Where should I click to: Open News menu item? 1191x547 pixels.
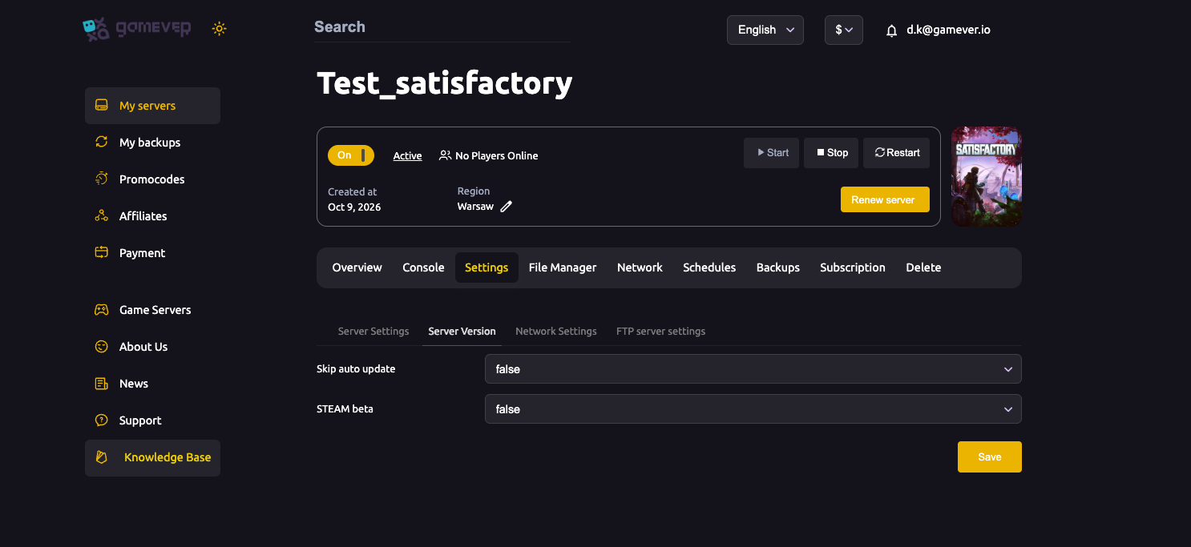[152, 384]
